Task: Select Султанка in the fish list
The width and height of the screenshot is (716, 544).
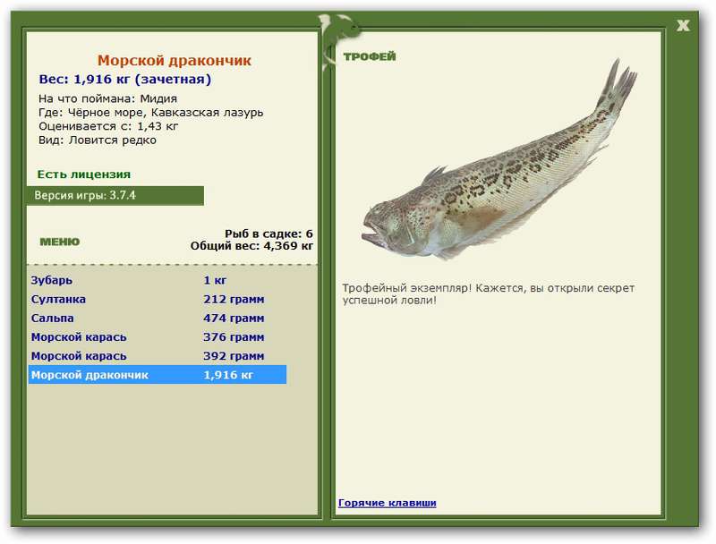Action: pyautogui.click(x=158, y=300)
